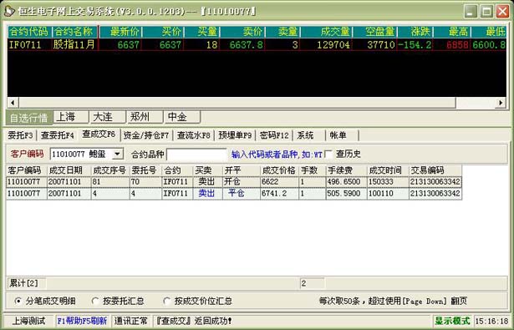Switch to the 上海 market tab

[x=71, y=117]
